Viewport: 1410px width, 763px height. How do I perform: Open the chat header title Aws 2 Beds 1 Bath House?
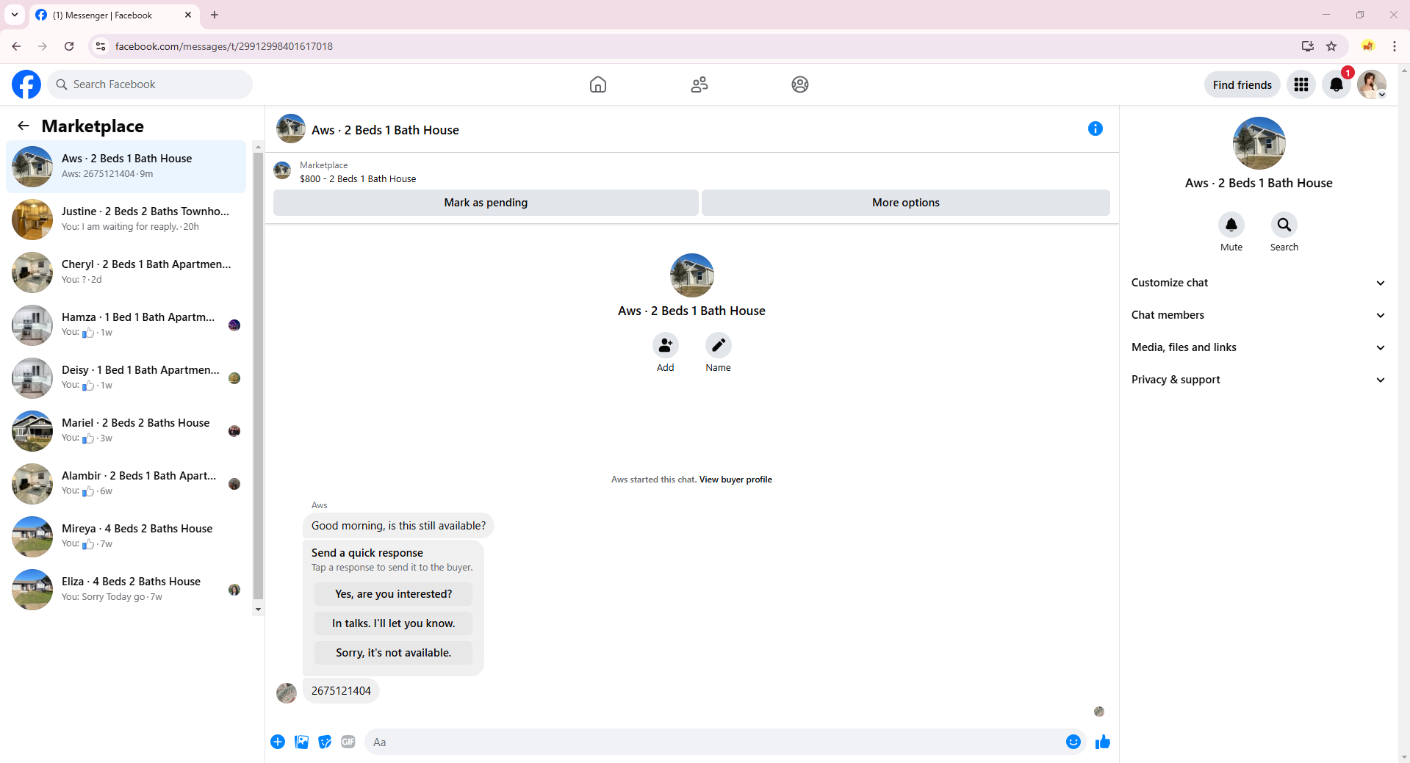[385, 130]
